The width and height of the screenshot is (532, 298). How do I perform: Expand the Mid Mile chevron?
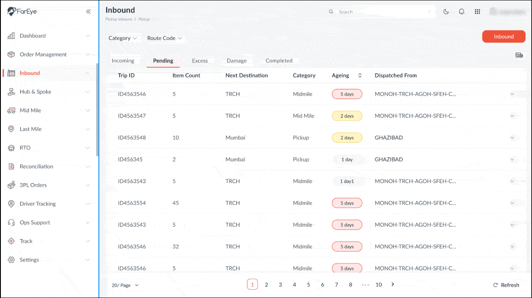point(87,110)
